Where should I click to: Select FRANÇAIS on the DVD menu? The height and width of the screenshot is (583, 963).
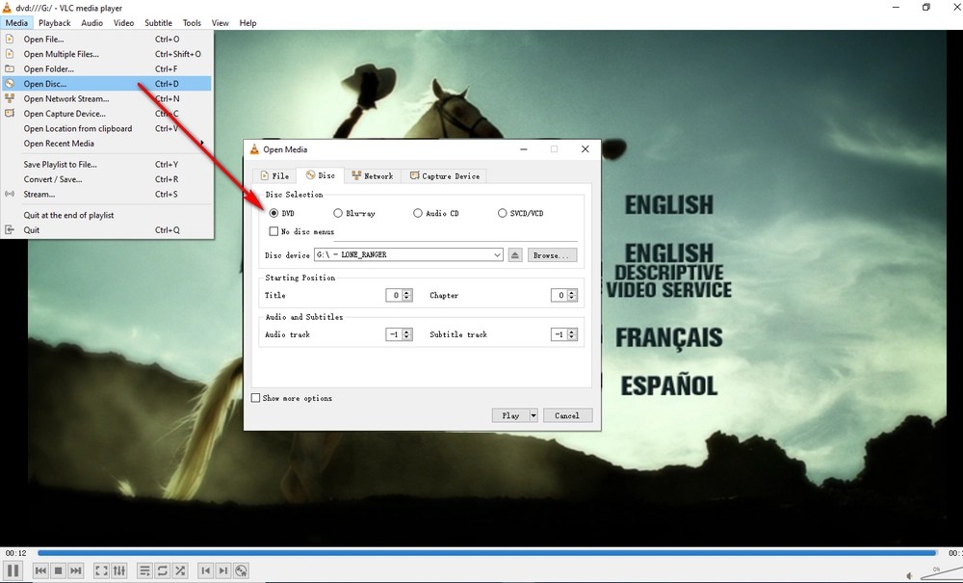pos(669,338)
